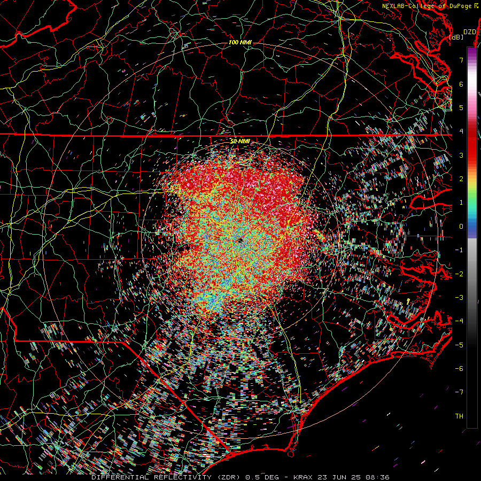
Task: Click the [dB] units label
Action: (456, 37)
